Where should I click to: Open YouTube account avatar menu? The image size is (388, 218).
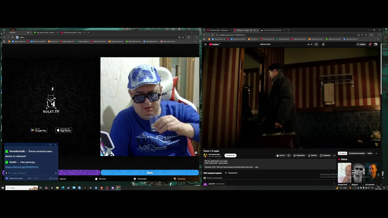[x=376, y=44]
